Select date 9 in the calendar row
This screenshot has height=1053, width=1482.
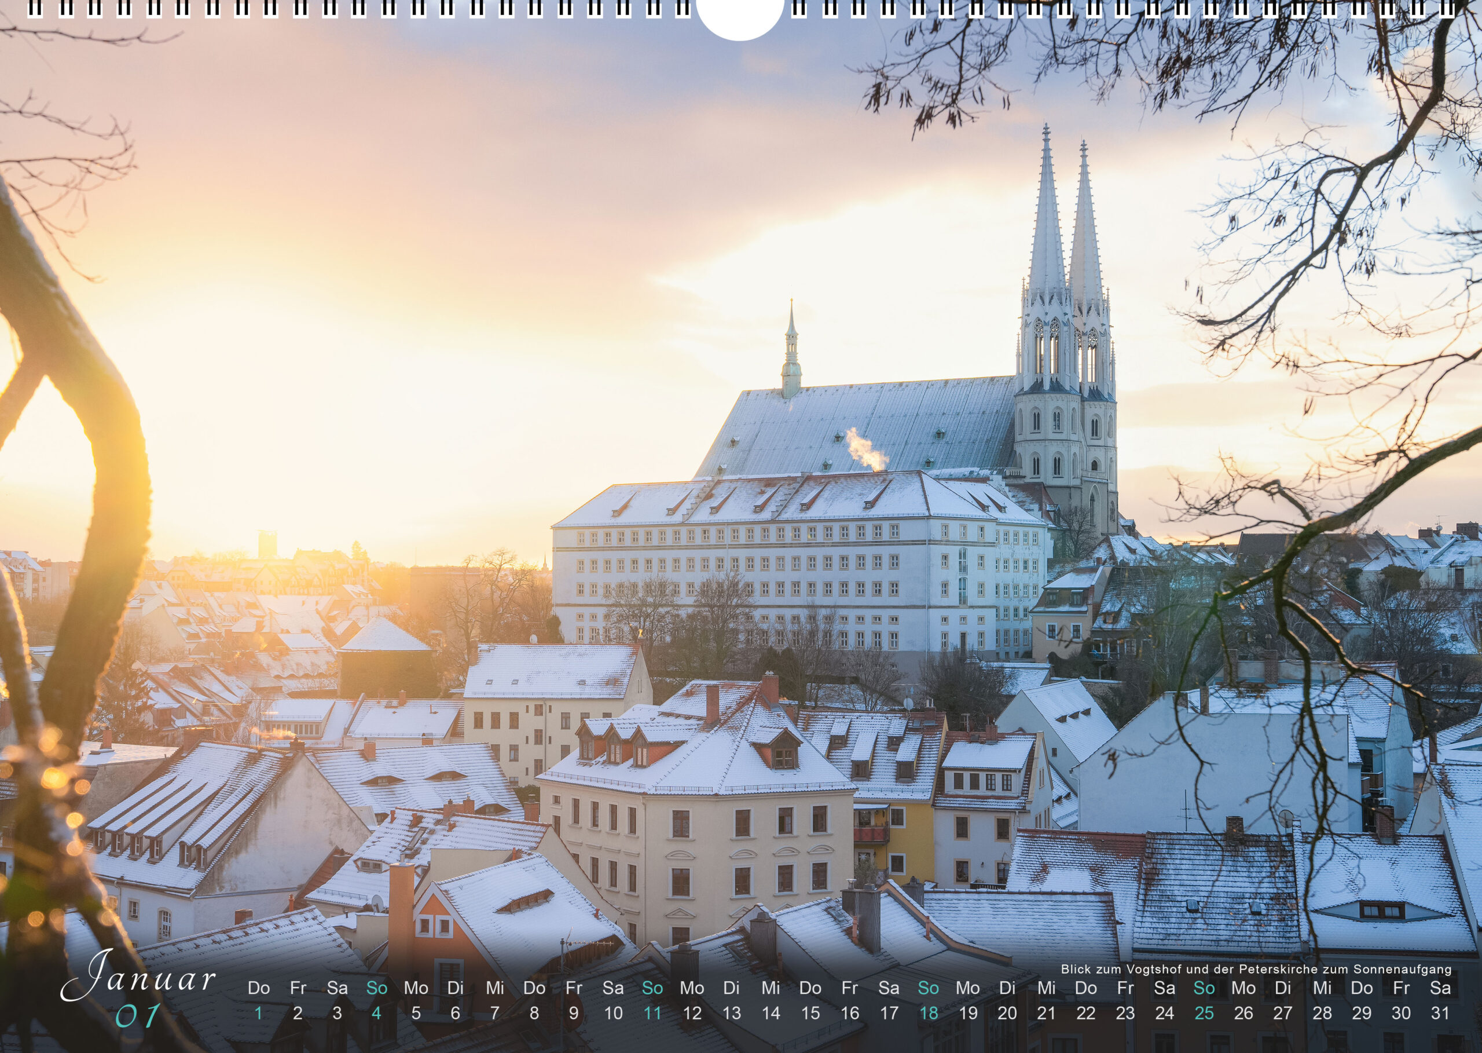click(574, 1013)
